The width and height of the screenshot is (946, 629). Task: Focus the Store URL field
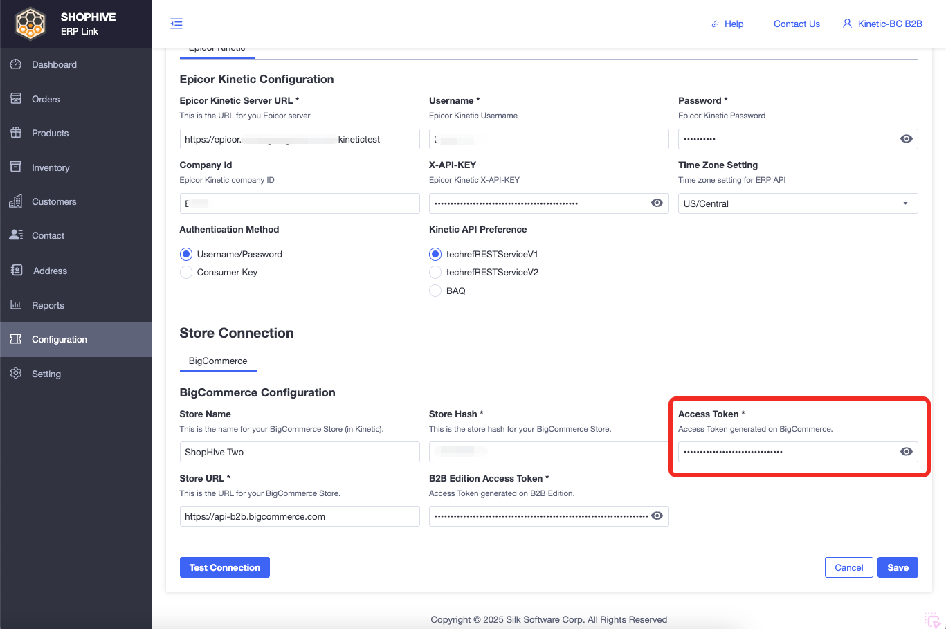(300, 516)
